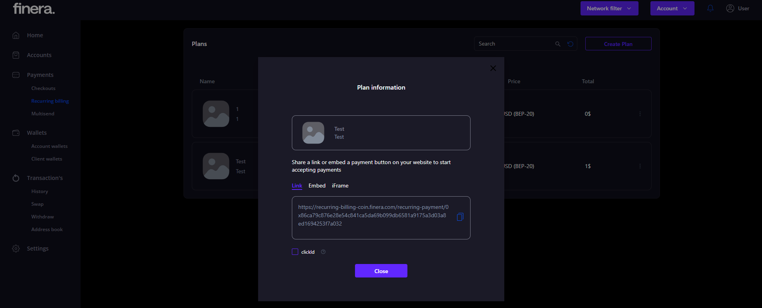Open Multisend in the Payments menu

pos(43,114)
